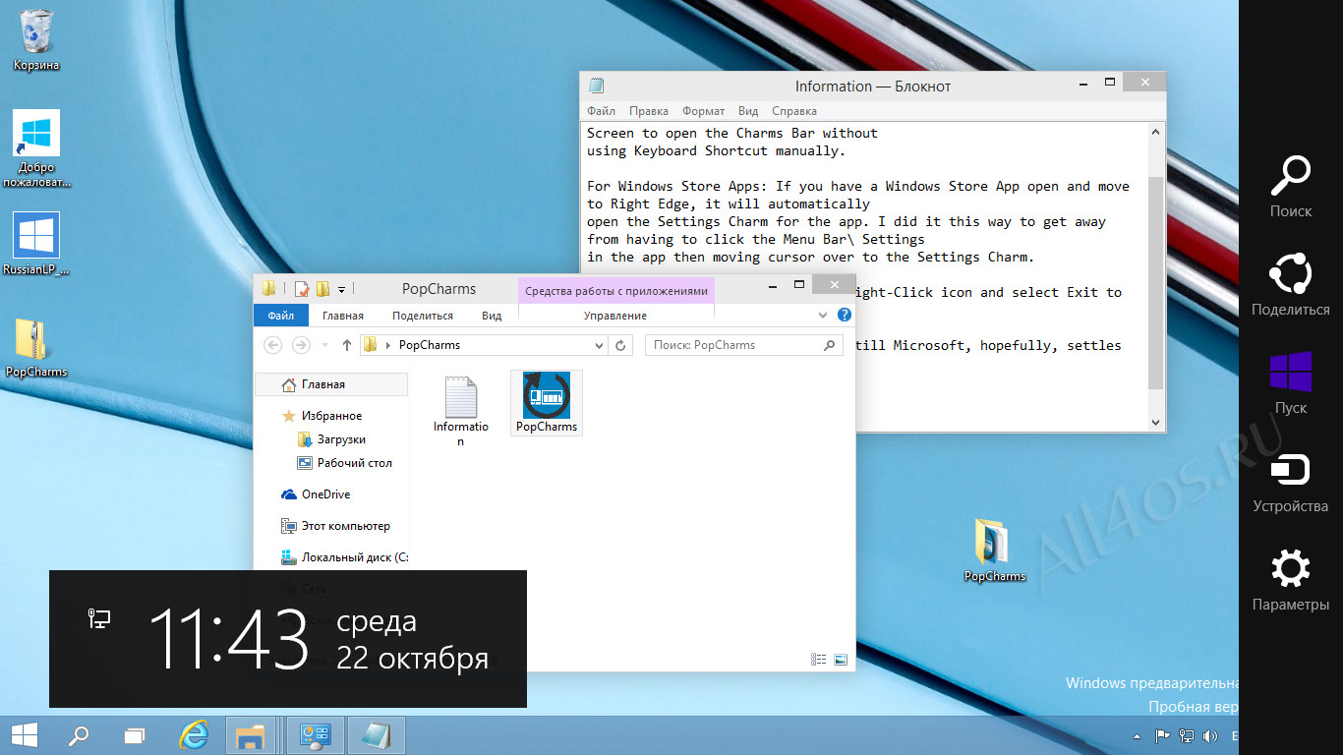Select the Information text file in Explorer
The height and width of the screenshot is (755, 1343).
(x=461, y=410)
